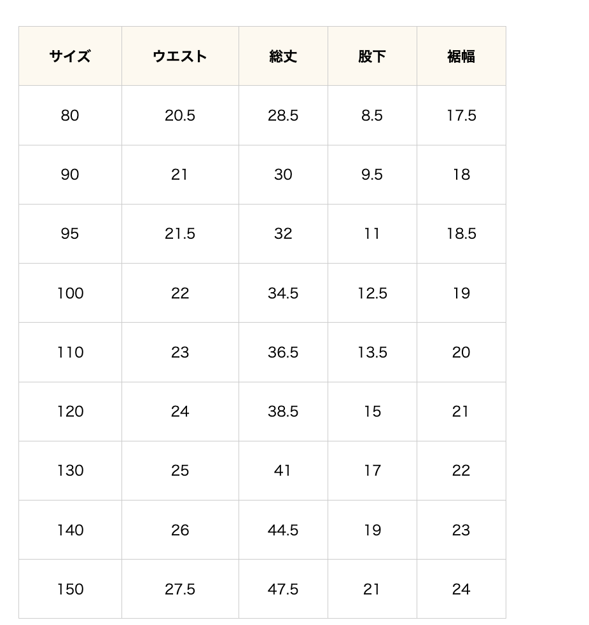The width and height of the screenshot is (589, 625).
Task: Select the size 80 cell
Action: (70, 116)
